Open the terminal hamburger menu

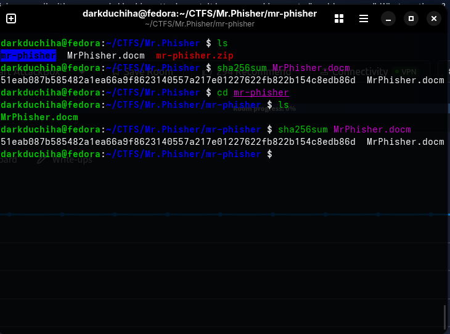pyautogui.click(x=364, y=18)
